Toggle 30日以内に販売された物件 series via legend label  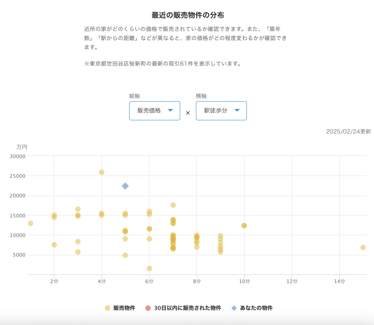187,308
